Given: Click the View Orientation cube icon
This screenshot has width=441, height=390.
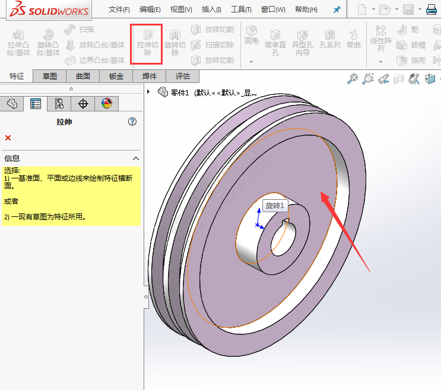Looking at the screenshot, I should click(x=430, y=79).
